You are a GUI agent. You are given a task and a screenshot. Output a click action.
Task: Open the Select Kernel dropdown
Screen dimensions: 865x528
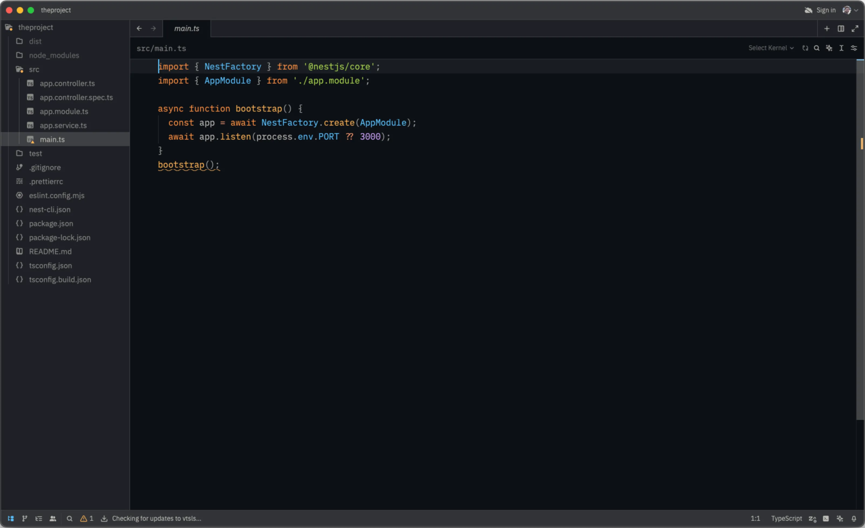click(771, 48)
